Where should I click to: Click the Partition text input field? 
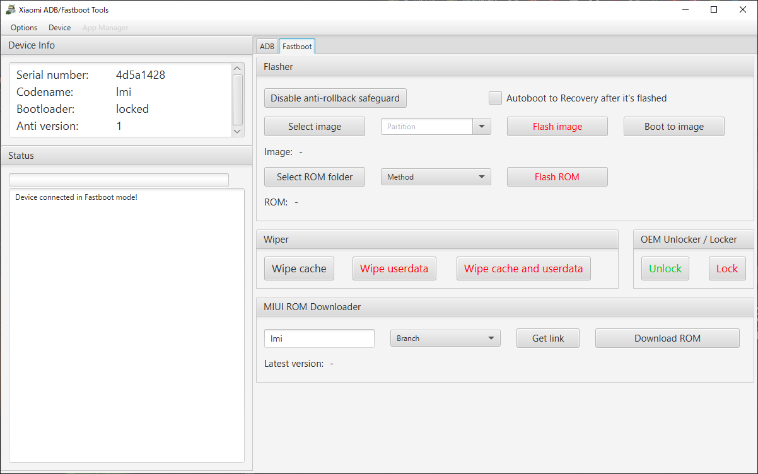427,127
